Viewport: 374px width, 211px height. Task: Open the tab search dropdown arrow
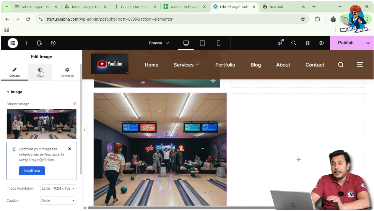[7, 6]
